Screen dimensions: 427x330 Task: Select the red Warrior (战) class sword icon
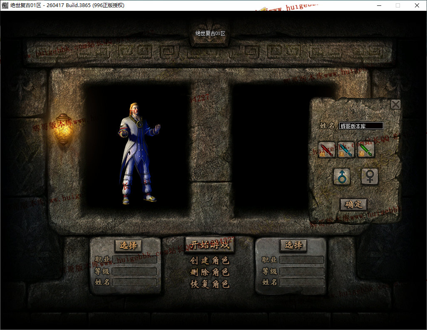tap(326, 150)
